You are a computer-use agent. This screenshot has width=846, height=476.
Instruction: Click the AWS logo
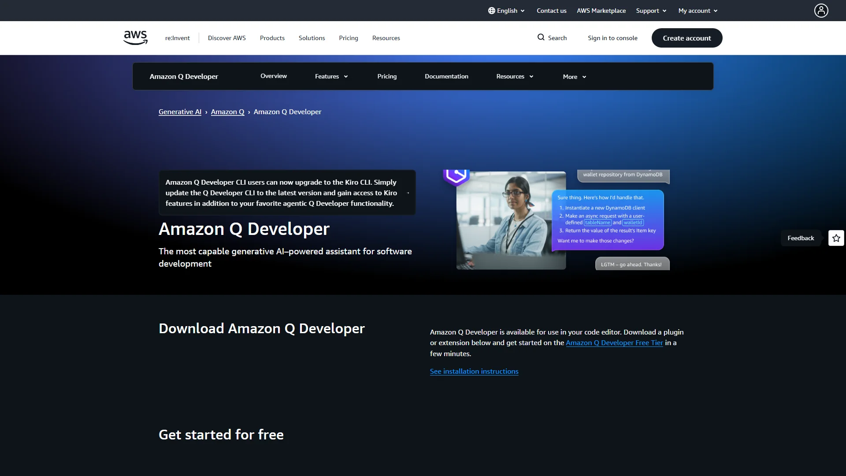(x=135, y=38)
